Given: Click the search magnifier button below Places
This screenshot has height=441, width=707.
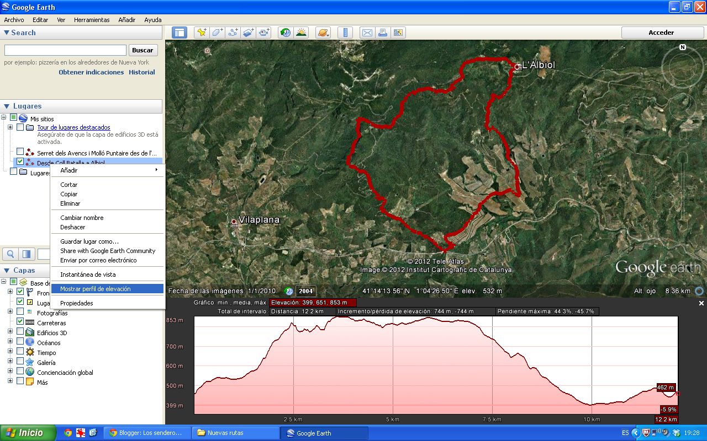Looking at the screenshot, I should coord(10,254).
